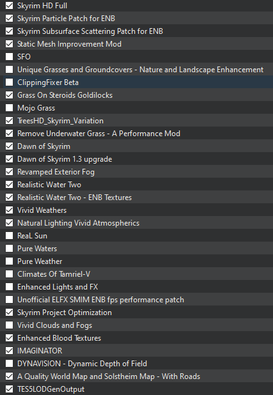273x395 pixels.
Task: Select Skyrim Project Optimization mod name
Action: pos(65,313)
